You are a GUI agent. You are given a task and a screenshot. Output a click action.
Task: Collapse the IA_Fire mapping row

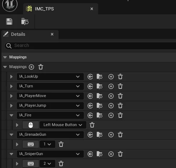[x=11, y=115]
